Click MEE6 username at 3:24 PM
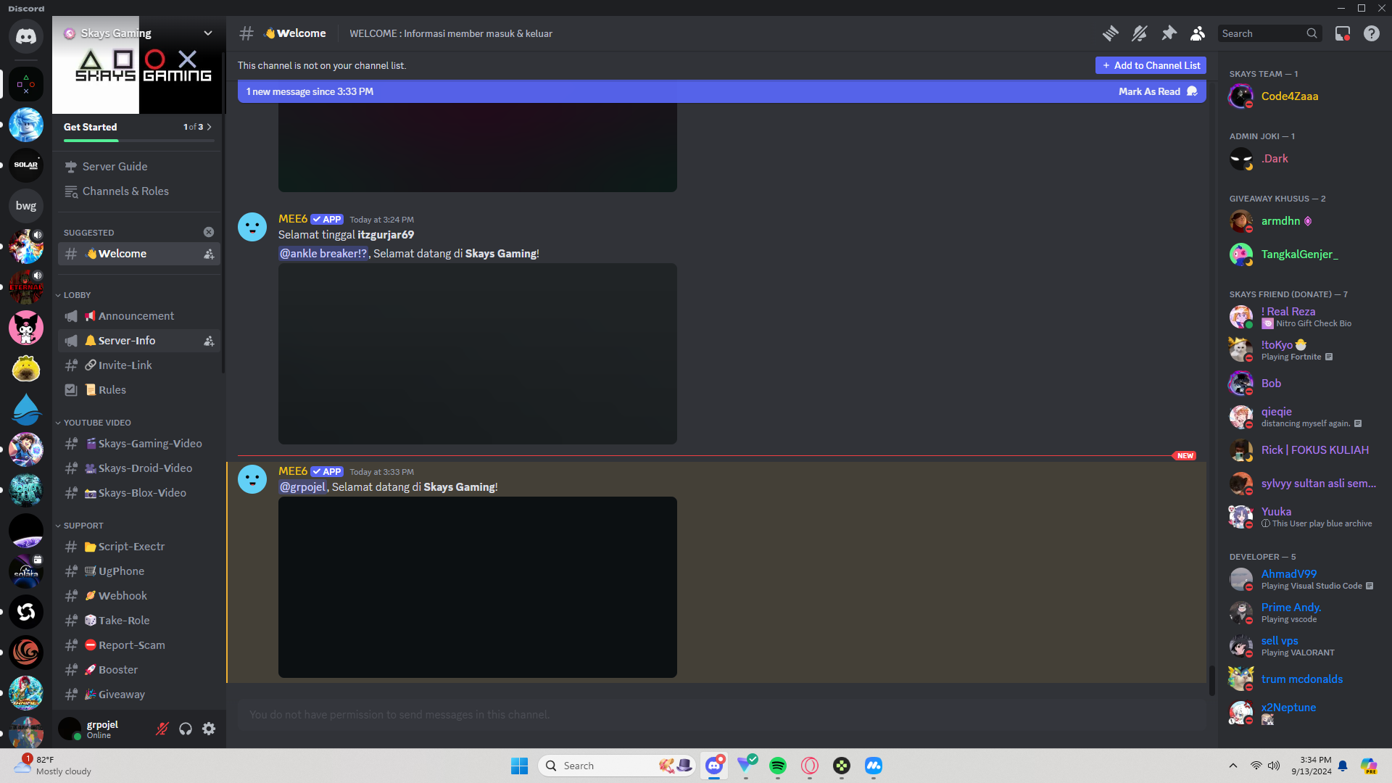1392x783 pixels. [x=293, y=219]
